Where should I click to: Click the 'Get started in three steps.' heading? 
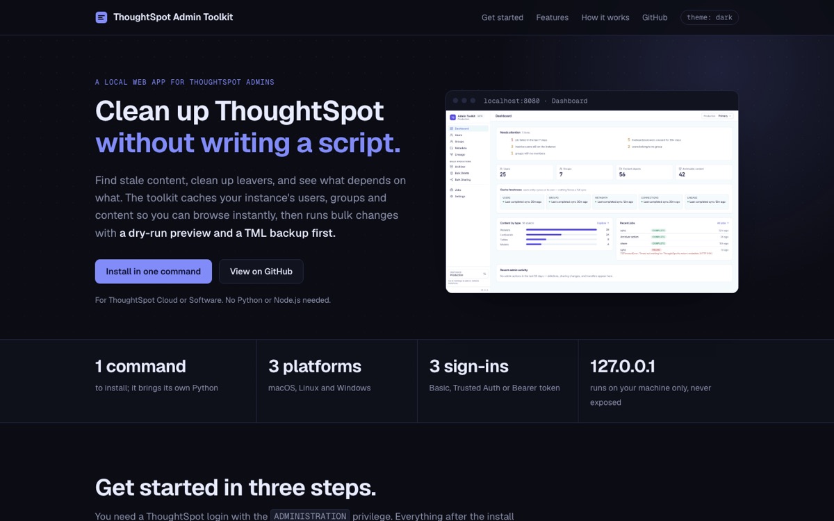(236, 488)
